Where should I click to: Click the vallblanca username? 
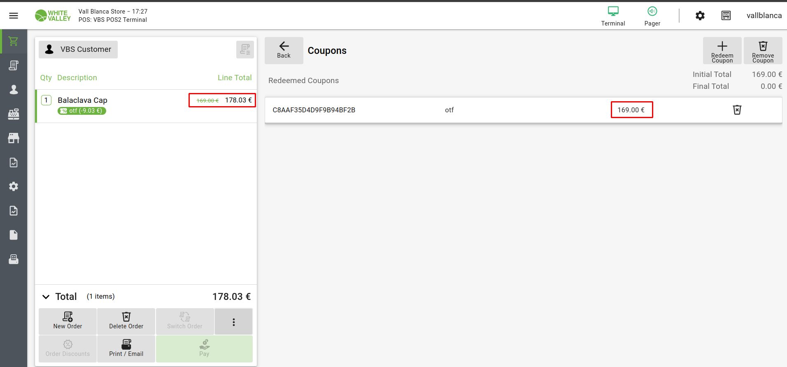pyautogui.click(x=764, y=16)
